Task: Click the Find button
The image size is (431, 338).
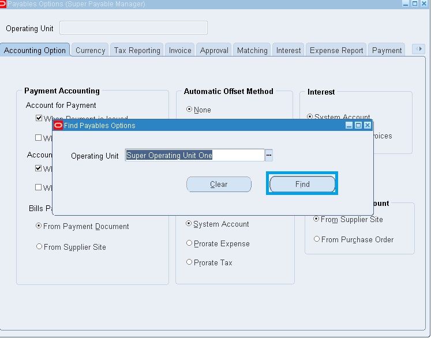Action: [302, 184]
